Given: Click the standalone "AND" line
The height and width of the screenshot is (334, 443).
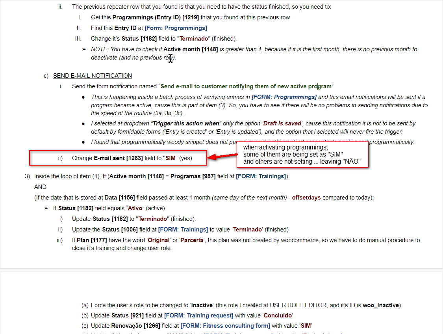Looking at the screenshot, I should point(40,187).
